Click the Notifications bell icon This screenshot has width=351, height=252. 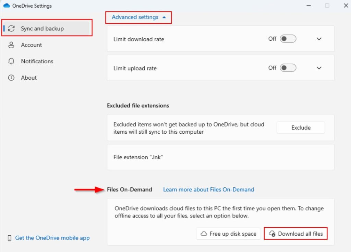point(11,61)
